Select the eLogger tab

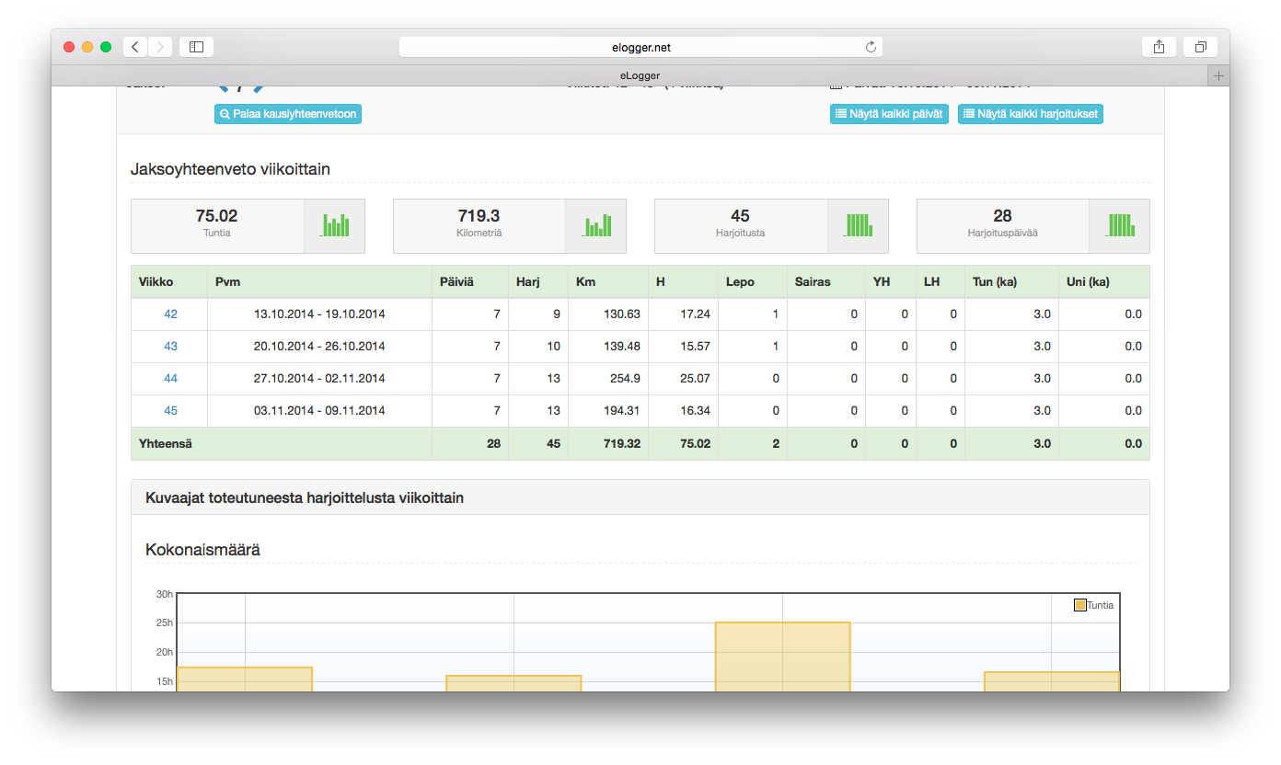(x=640, y=75)
